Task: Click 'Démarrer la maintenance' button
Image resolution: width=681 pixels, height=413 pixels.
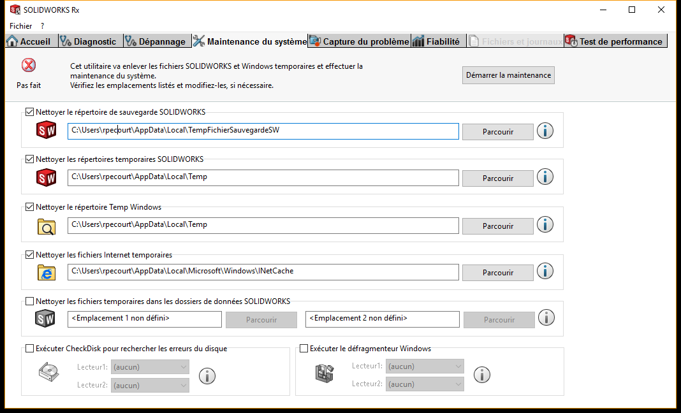Action: click(508, 75)
